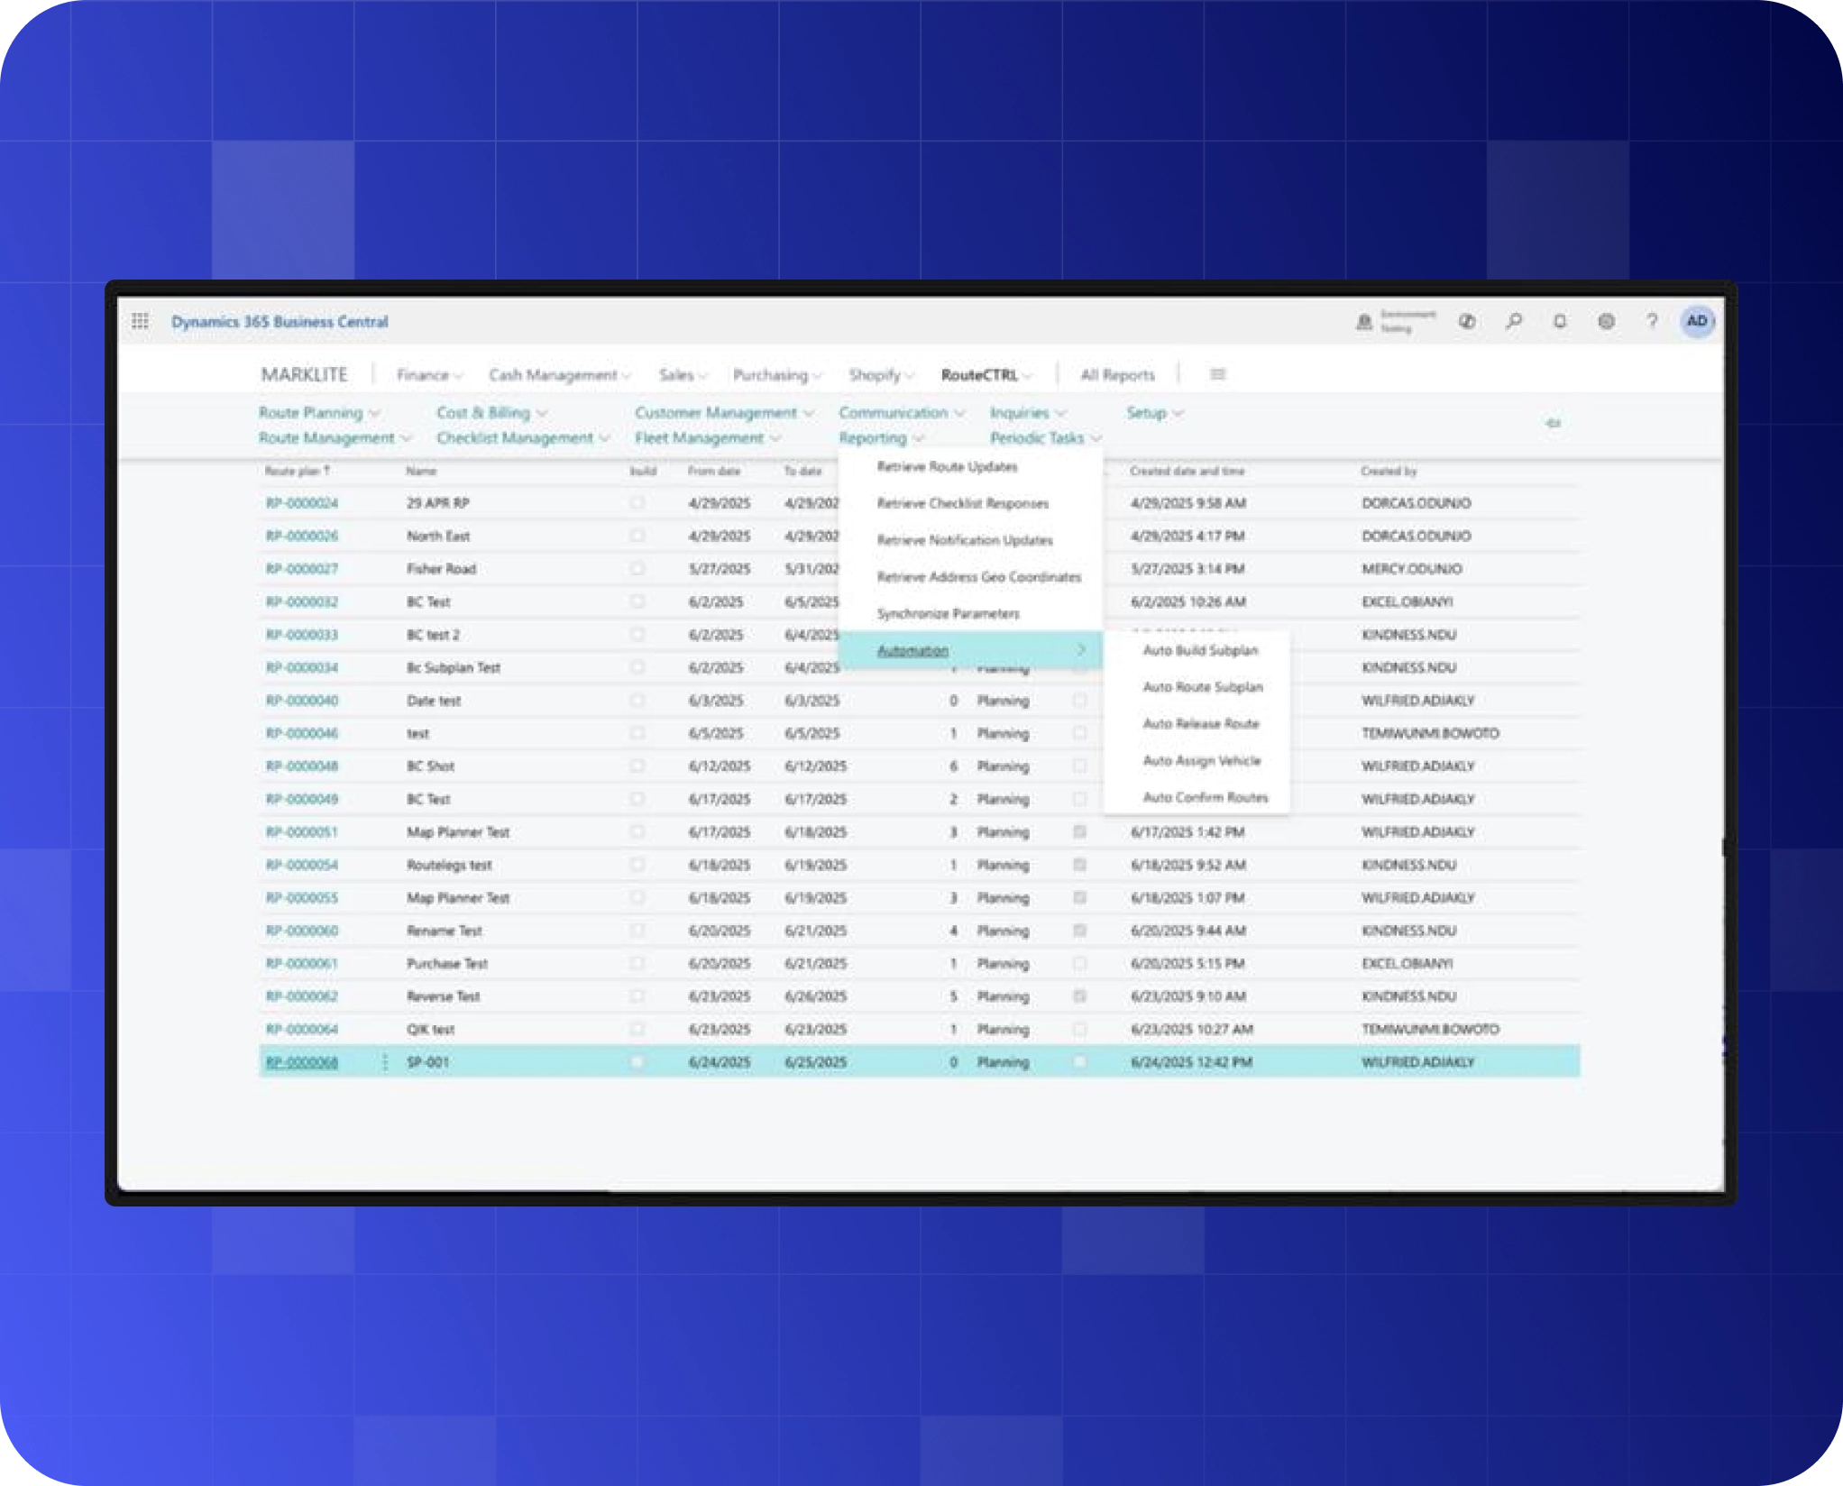Sort by Route plan column header
This screenshot has height=1486, width=1843.
pyautogui.click(x=297, y=471)
